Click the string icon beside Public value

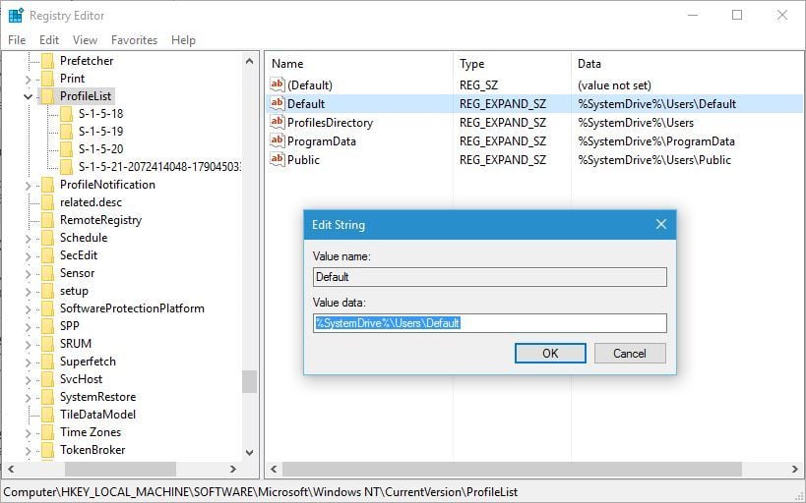coord(278,159)
